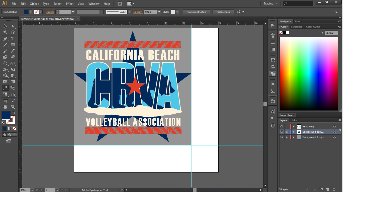Open the 50% zoom level dropdown
Viewport: 376px width, 211px height.
32,190
